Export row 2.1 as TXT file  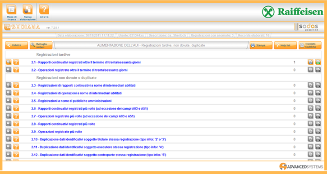click(x=310, y=62)
